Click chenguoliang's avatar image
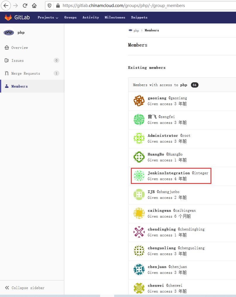Screen dimensions: 236x297 (x=139, y=251)
